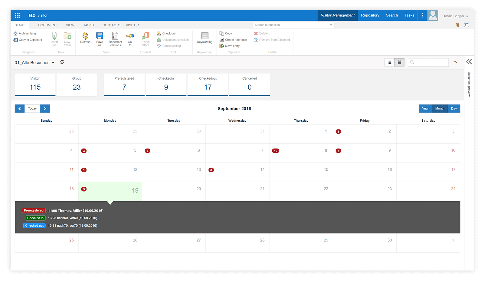
Task: Click the red badge on September 8
Action: point(276,151)
